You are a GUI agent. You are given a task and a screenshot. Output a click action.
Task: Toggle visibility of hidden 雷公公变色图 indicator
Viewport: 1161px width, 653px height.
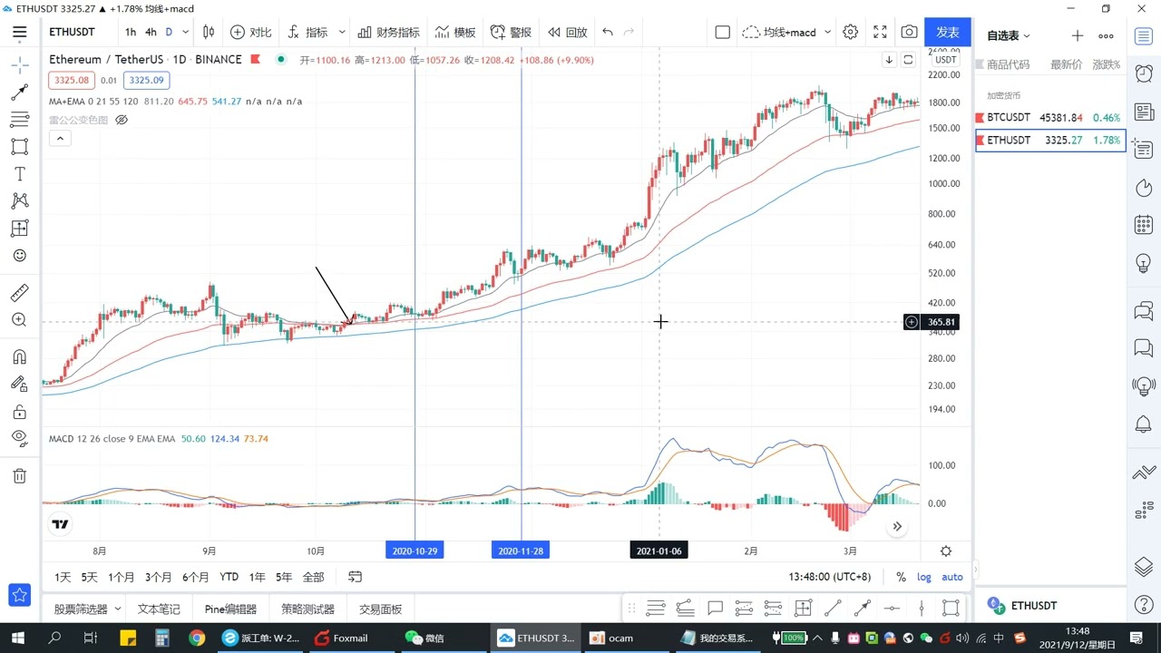(122, 120)
